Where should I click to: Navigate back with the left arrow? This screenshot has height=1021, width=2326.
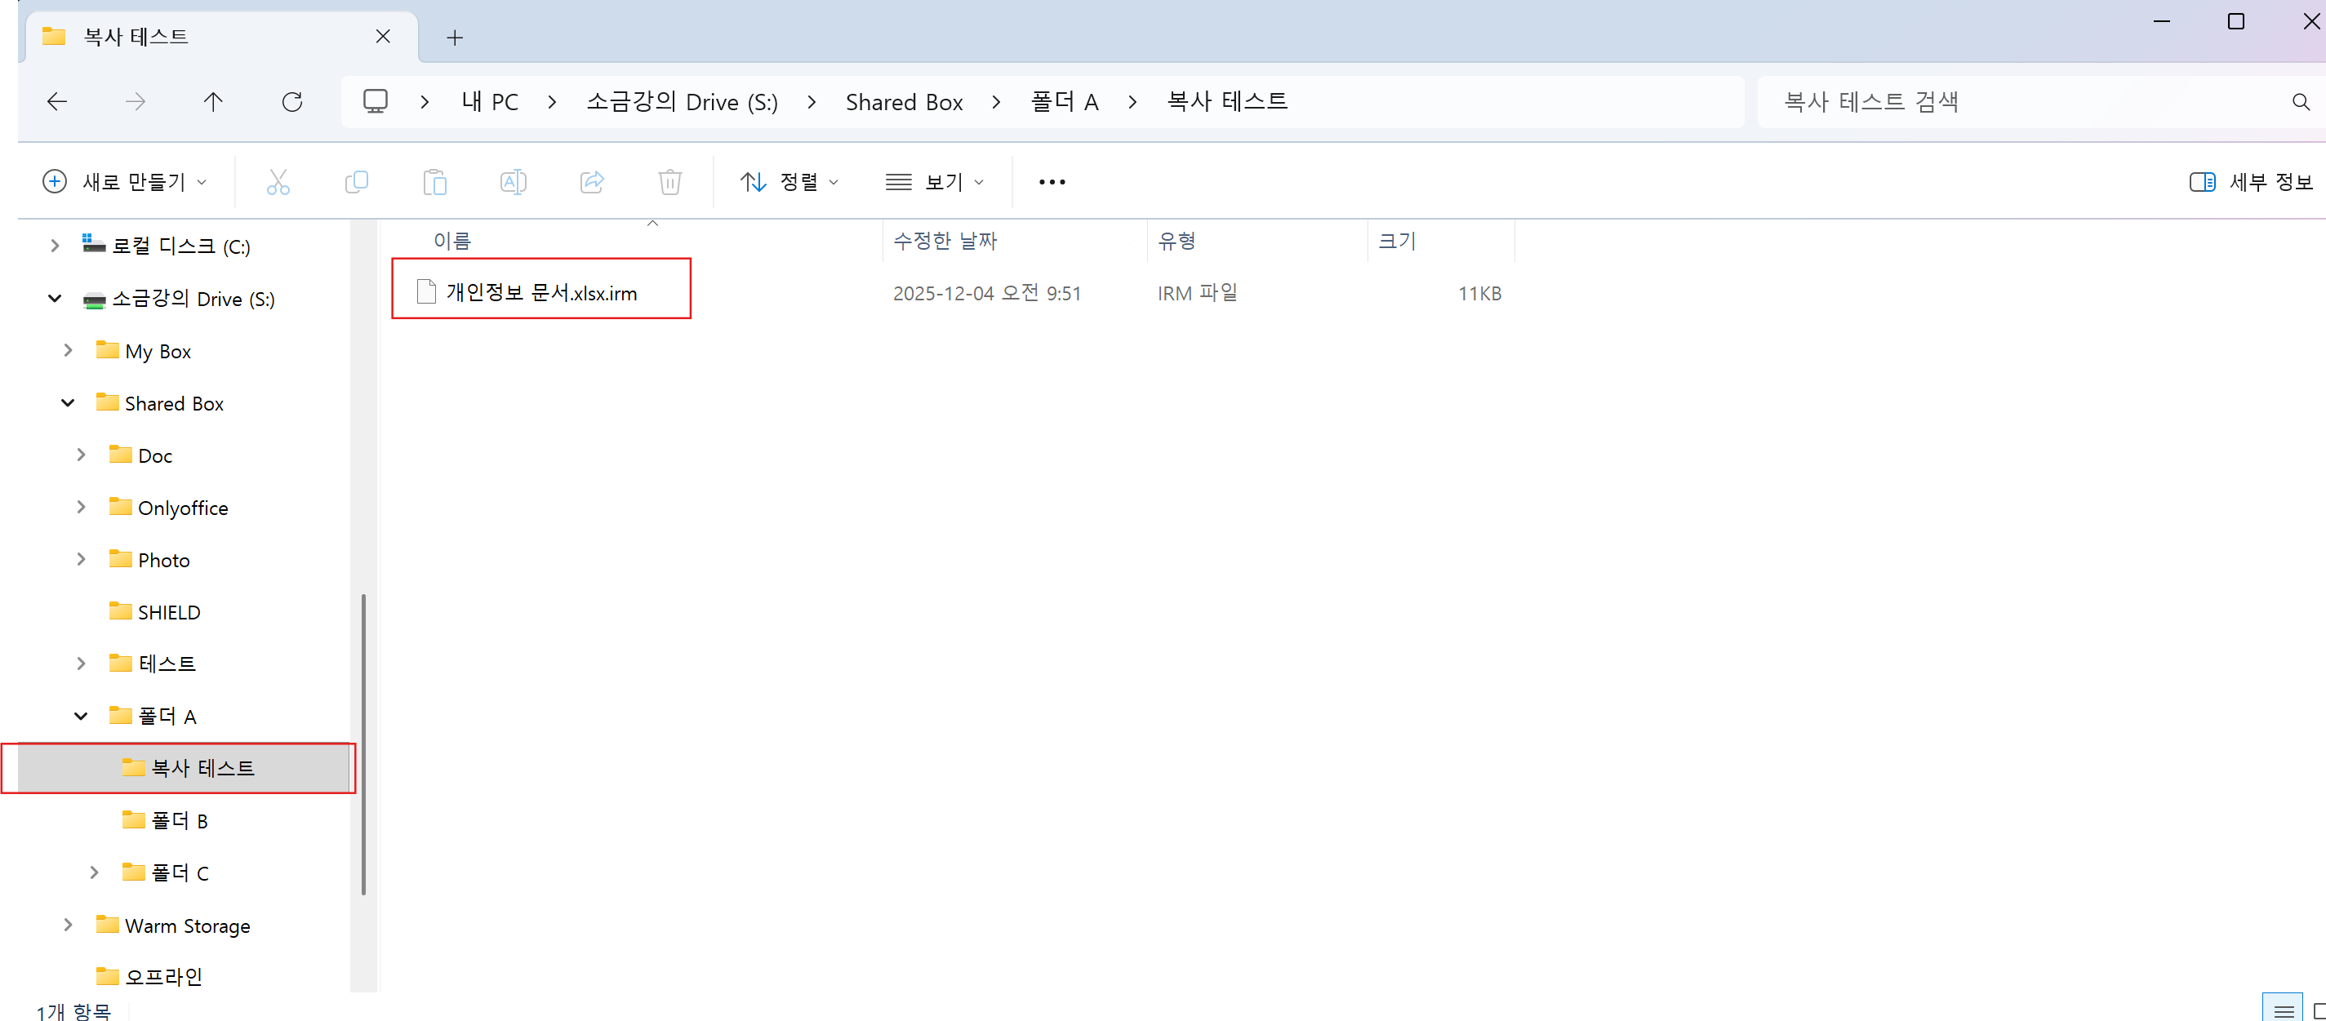(57, 102)
